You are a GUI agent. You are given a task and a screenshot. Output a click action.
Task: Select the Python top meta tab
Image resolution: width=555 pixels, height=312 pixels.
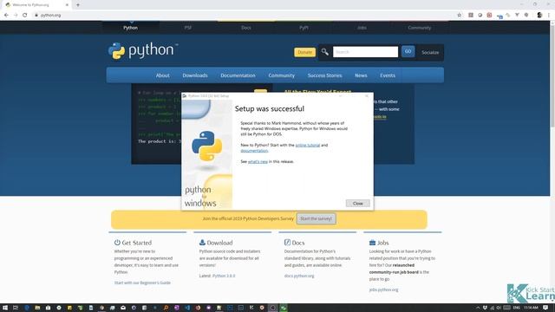131,28
